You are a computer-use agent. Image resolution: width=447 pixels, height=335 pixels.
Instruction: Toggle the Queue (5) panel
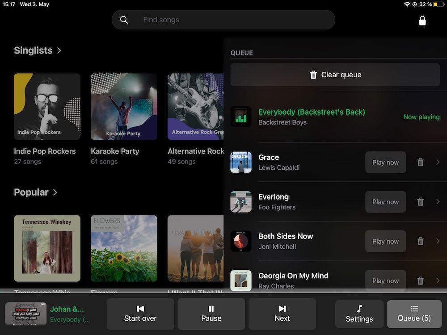point(414,314)
